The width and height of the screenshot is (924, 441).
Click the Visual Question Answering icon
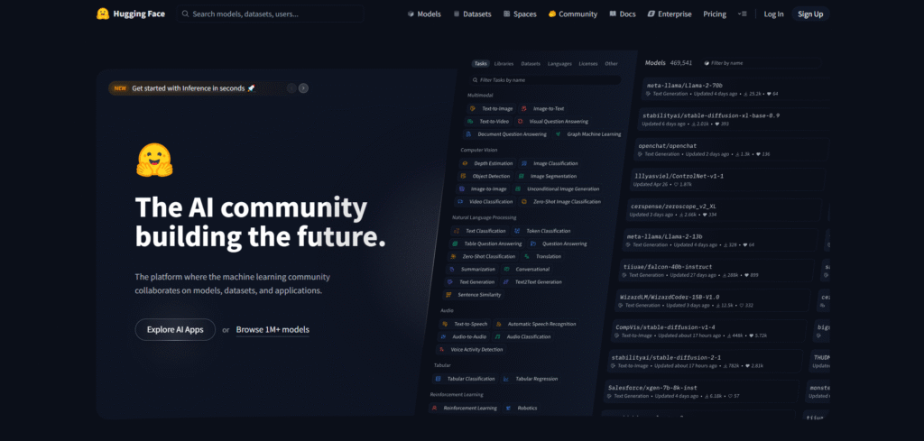[x=521, y=121]
